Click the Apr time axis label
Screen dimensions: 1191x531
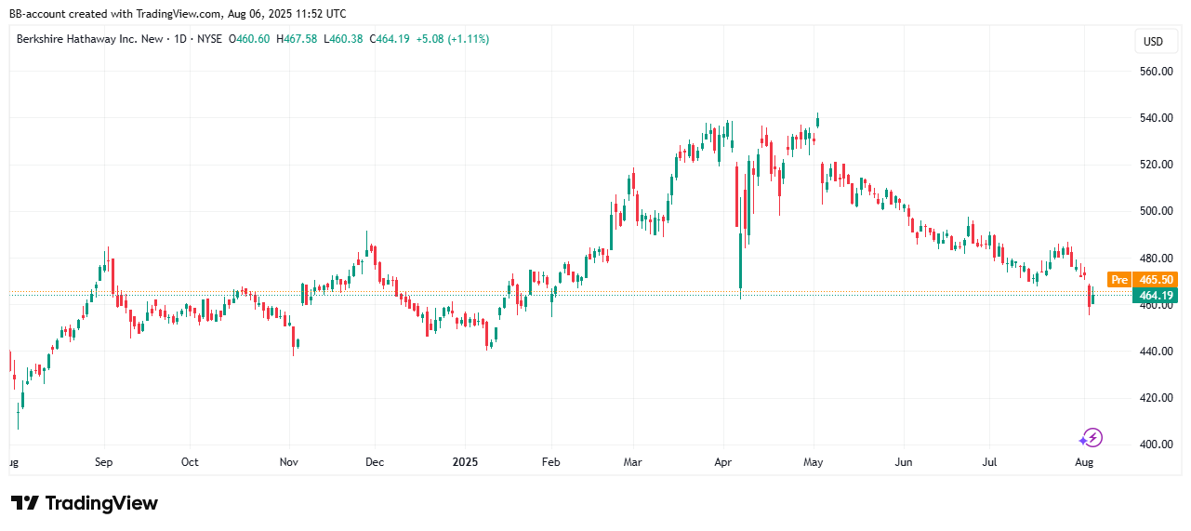pos(723,461)
